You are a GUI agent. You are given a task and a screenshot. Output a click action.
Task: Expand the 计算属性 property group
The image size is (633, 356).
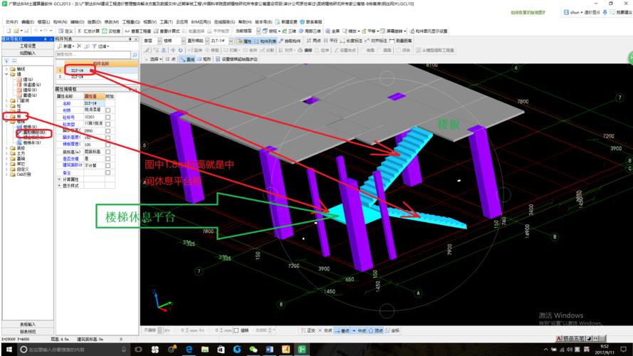point(60,179)
